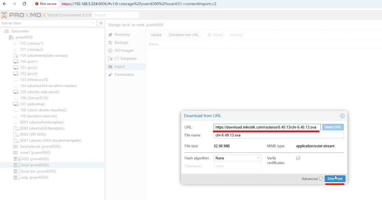Click the greyed Remove toolbar button

[236, 35]
